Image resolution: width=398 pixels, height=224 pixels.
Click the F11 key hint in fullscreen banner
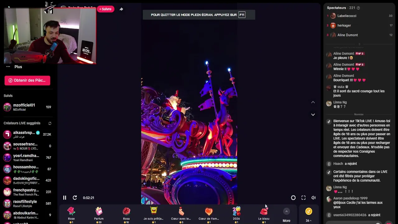pos(242,15)
